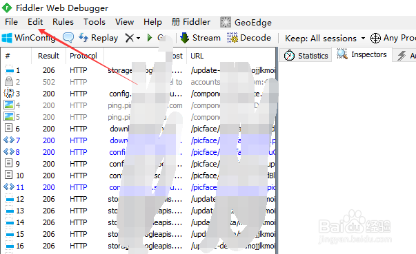Switch to the Inspectors tab
The image size is (416, 254).
[x=362, y=54]
